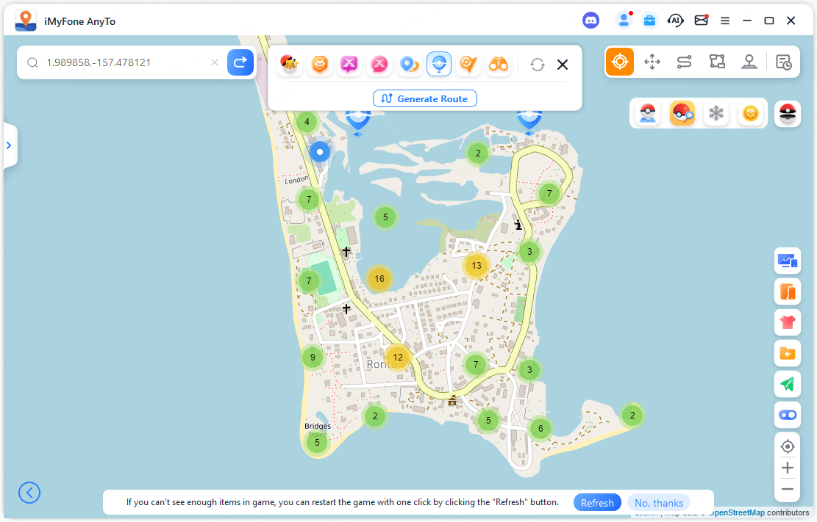
Task: Open the Discord community icon
Action: tap(591, 21)
